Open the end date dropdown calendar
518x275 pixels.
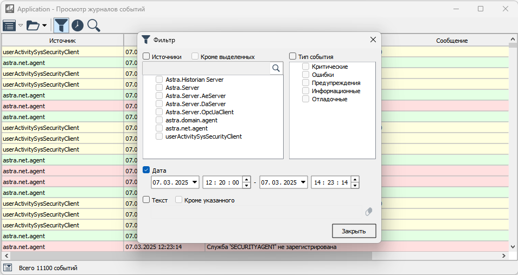tap(303, 182)
